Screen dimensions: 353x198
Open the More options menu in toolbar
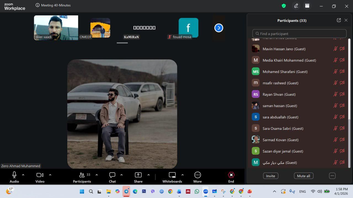click(x=197, y=177)
